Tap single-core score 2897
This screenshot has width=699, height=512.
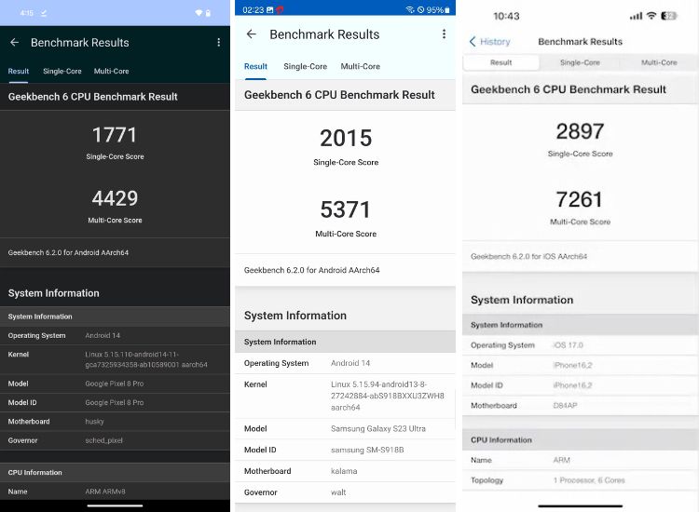tap(580, 131)
